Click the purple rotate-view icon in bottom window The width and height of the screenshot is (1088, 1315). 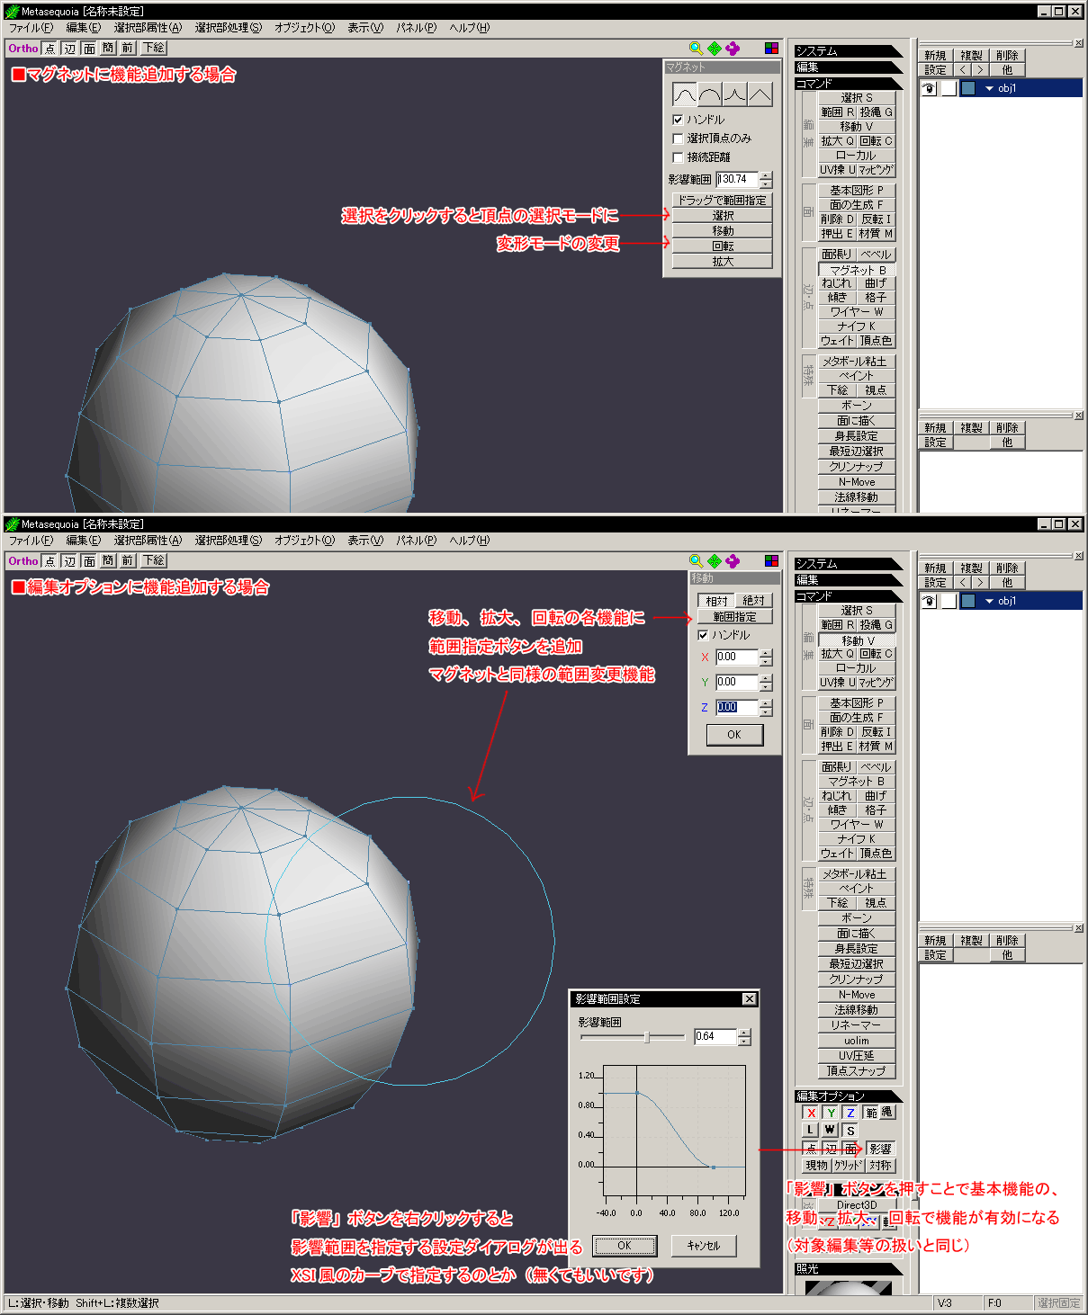[733, 561]
